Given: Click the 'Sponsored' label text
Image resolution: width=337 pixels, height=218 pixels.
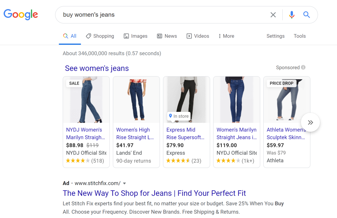Looking at the screenshot, I should pos(288,67).
